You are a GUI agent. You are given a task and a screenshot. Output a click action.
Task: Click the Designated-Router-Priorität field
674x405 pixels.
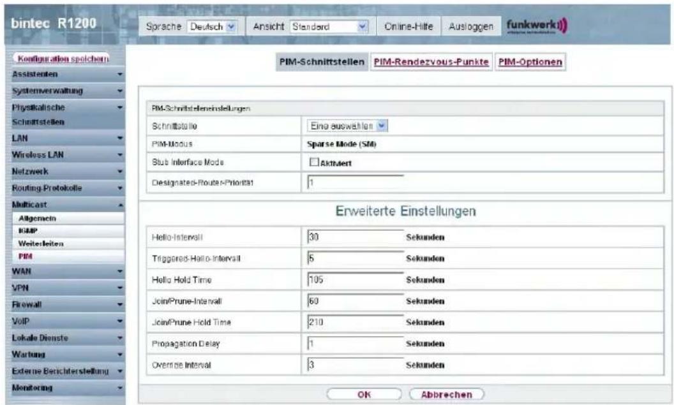356,182
